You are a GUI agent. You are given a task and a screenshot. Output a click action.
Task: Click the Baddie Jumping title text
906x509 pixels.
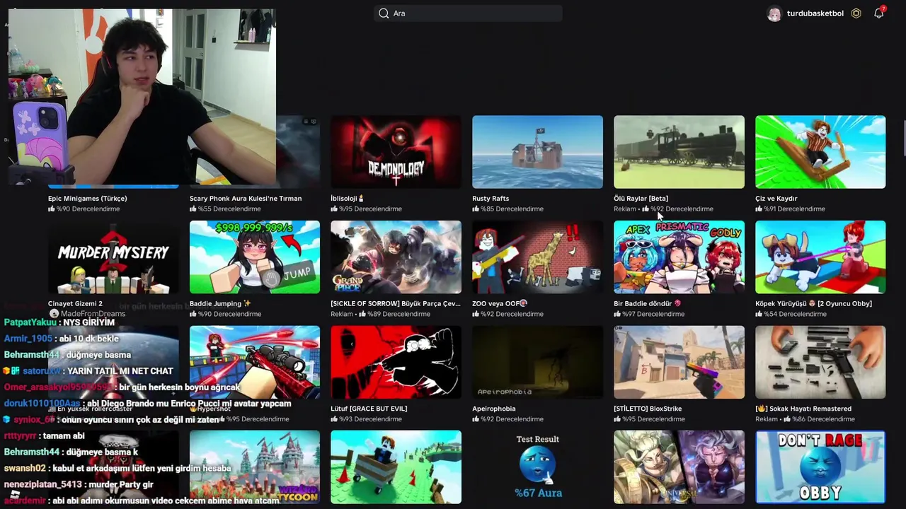220,304
